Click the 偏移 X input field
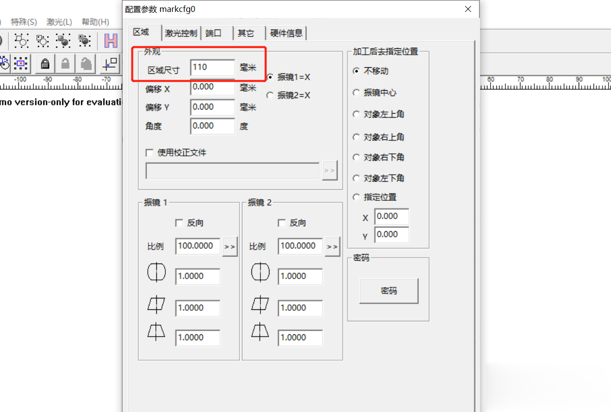Screen dimensions: 611x412 click(x=213, y=87)
